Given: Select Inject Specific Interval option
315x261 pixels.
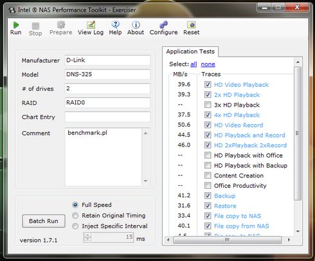Looking at the screenshot, I should point(75,226).
